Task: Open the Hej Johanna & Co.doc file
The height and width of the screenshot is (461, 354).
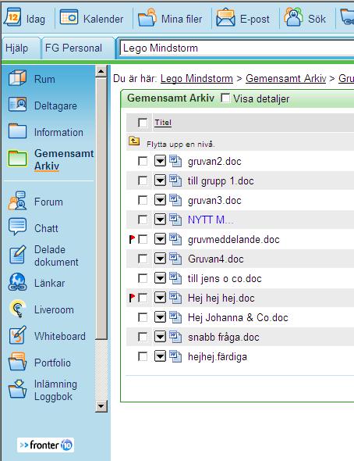Action: pos(238,317)
